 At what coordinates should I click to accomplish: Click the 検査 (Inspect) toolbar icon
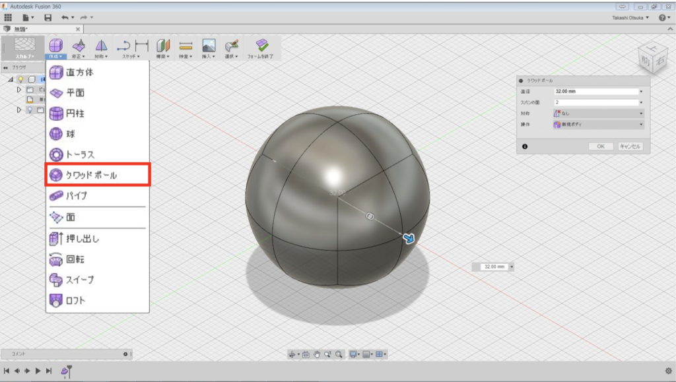186,48
